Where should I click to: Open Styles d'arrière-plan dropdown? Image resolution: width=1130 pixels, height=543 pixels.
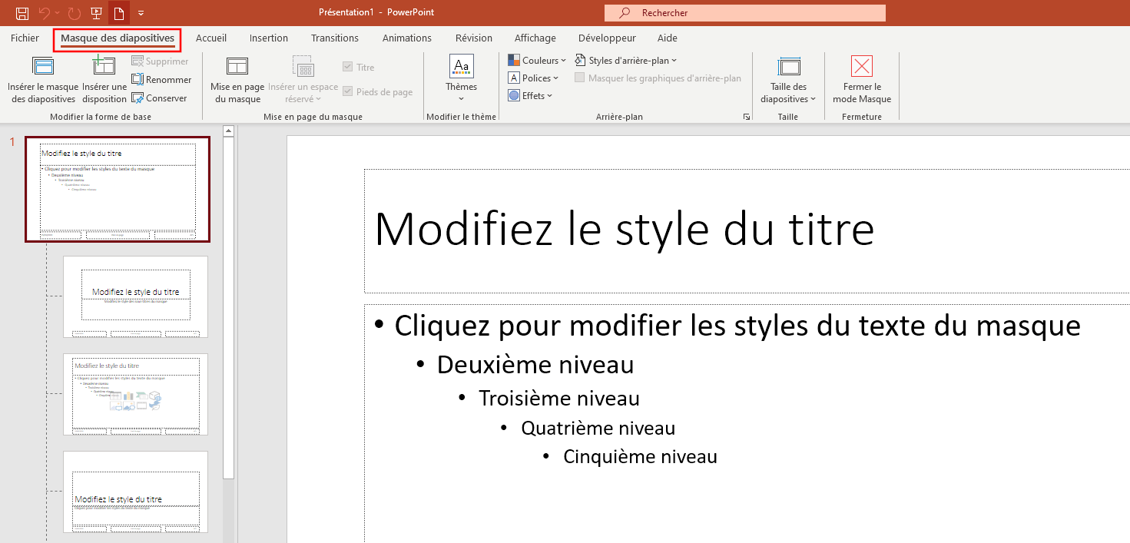(626, 61)
